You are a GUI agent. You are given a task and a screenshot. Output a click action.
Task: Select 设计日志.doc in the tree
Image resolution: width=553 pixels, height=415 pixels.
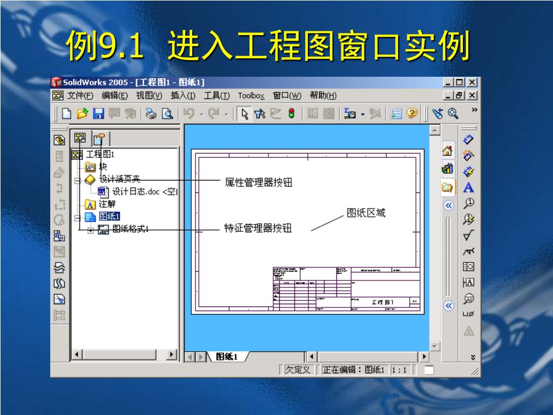click(x=145, y=192)
